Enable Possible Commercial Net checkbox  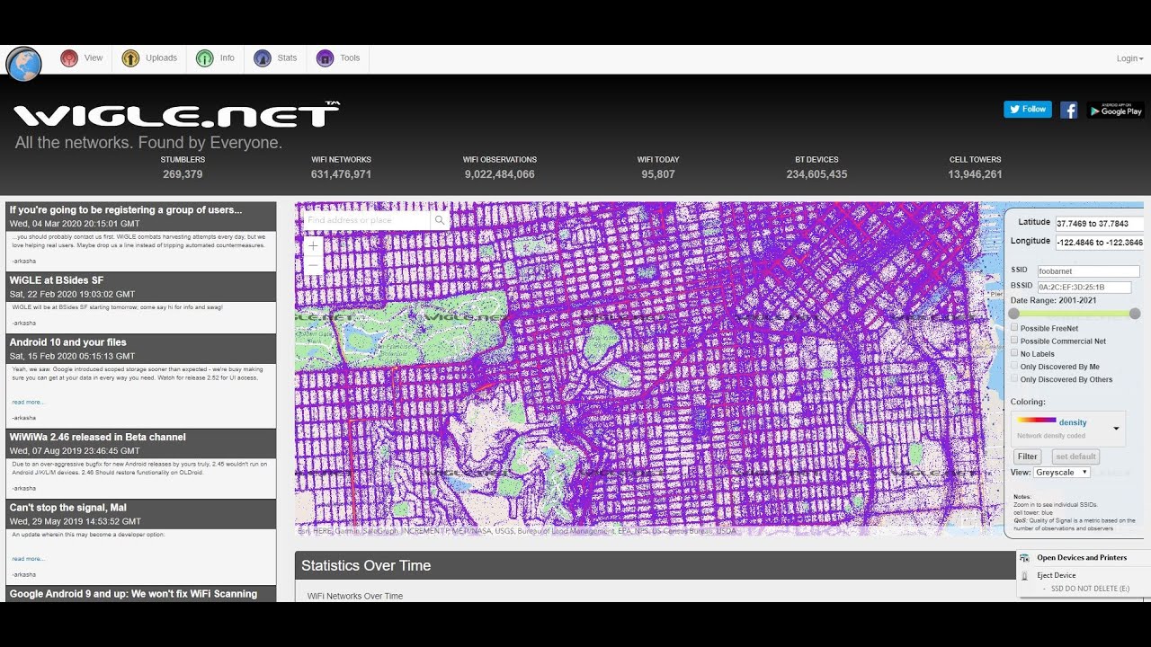(1015, 341)
